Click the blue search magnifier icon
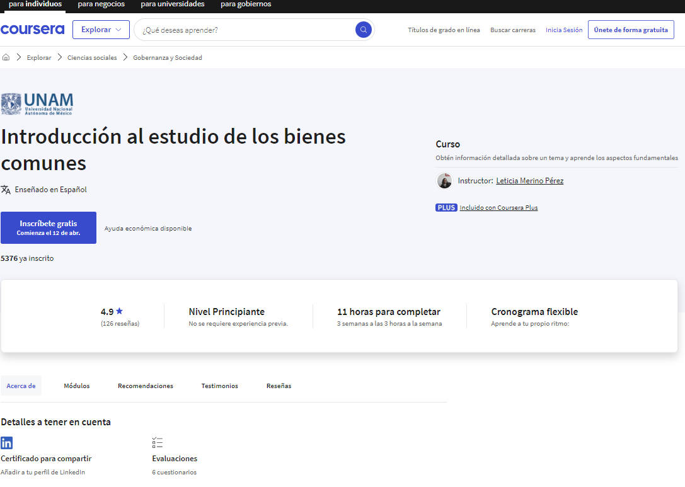 tap(363, 30)
